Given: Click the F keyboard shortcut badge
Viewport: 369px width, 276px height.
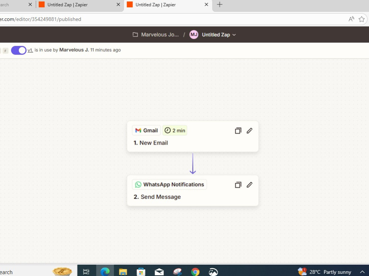Looking at the screenshot, I should (6, 50).
